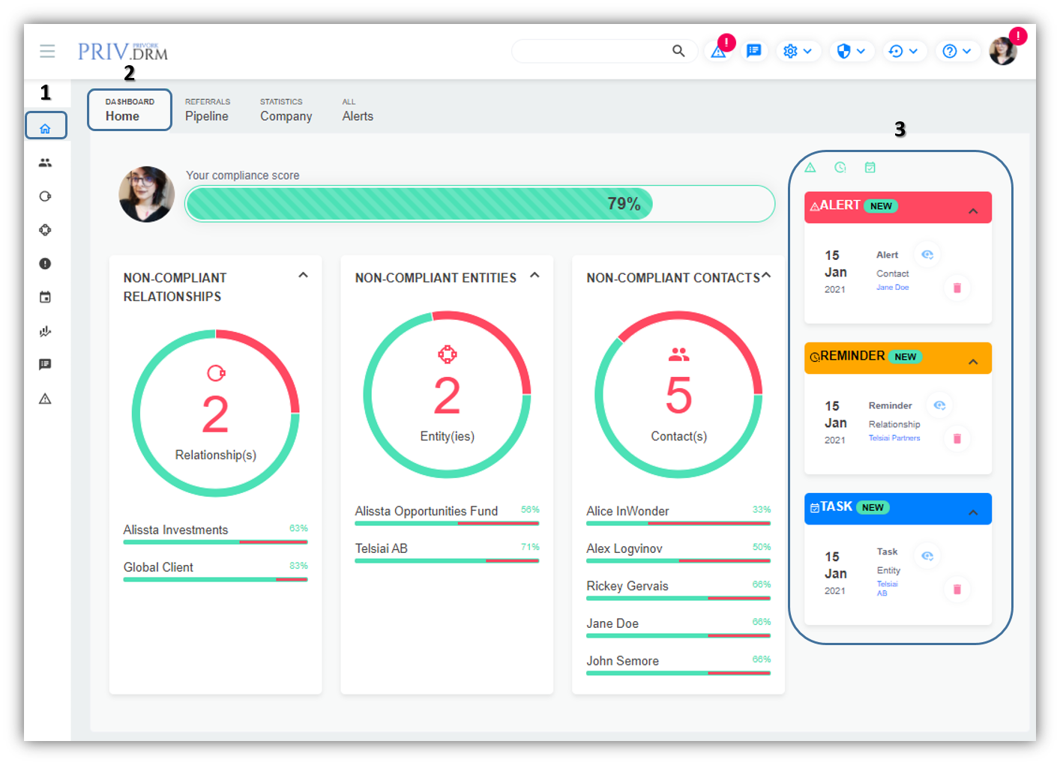This screenshot has height=765, width=1060.
Task: Open the Telsiai Partners link in Reminder
Action: pos(894,438)
